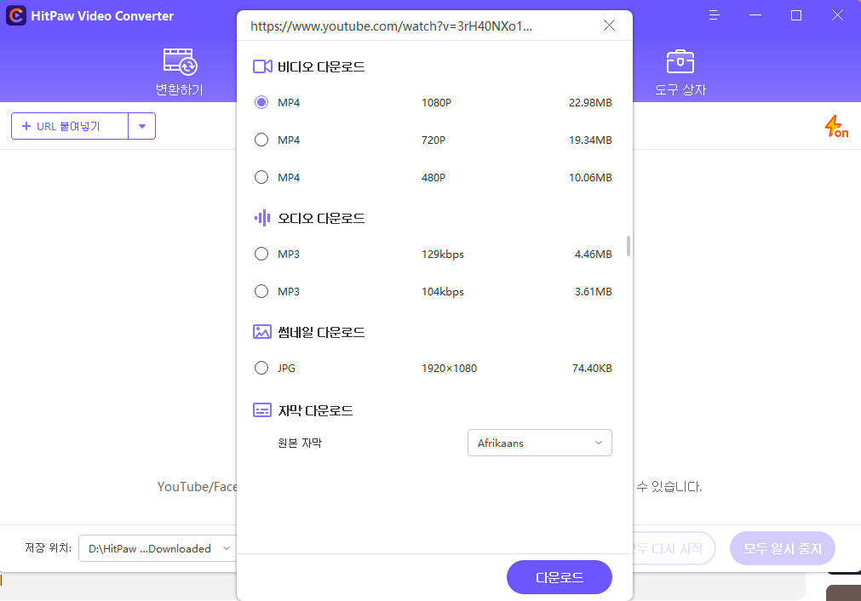Viewport: 861px width, 601px height.
Task: Choose JPG 1920×1080 thumbnail option
Action: point(261,368)
